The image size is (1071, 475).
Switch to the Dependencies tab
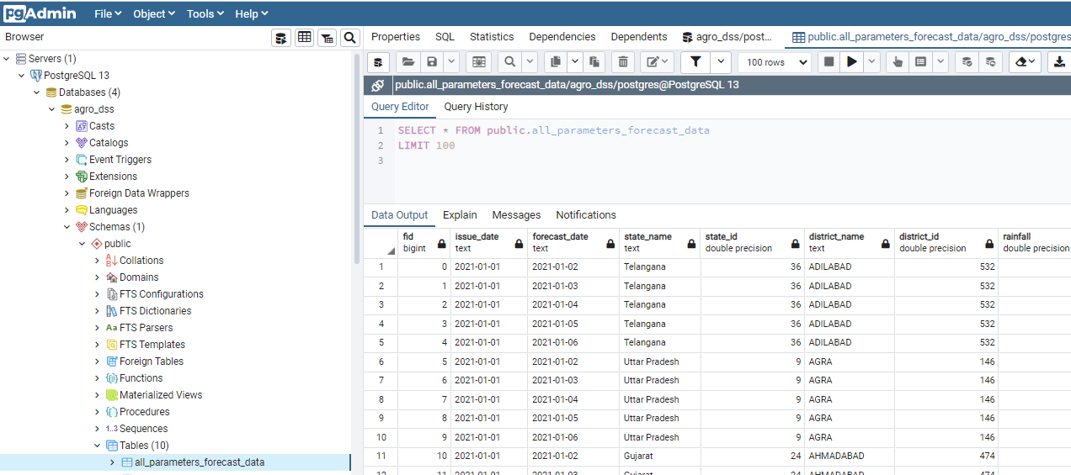(562, 37)
